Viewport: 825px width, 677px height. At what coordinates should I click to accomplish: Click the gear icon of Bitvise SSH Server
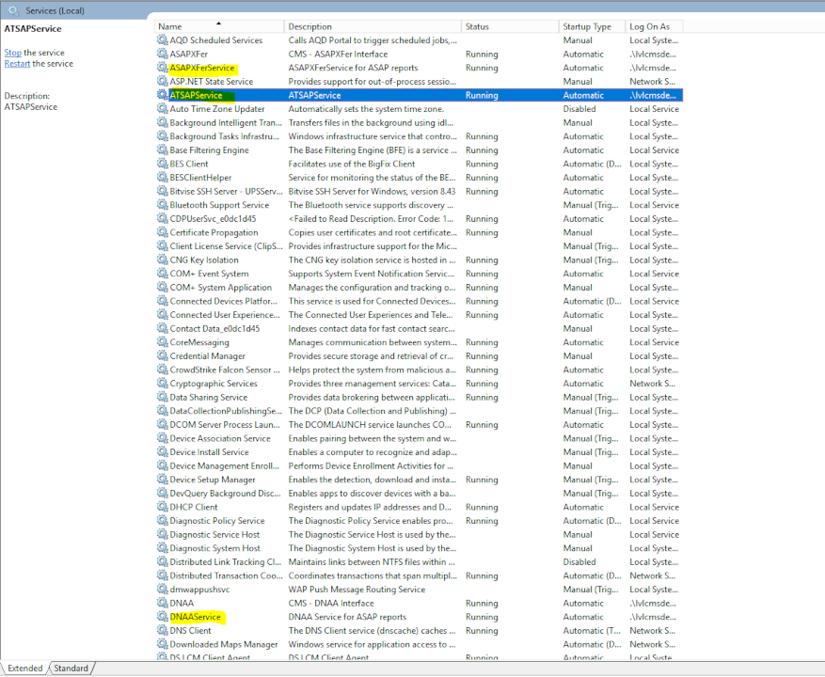162,191
